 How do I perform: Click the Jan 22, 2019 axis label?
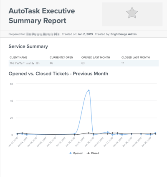point(108,142)
